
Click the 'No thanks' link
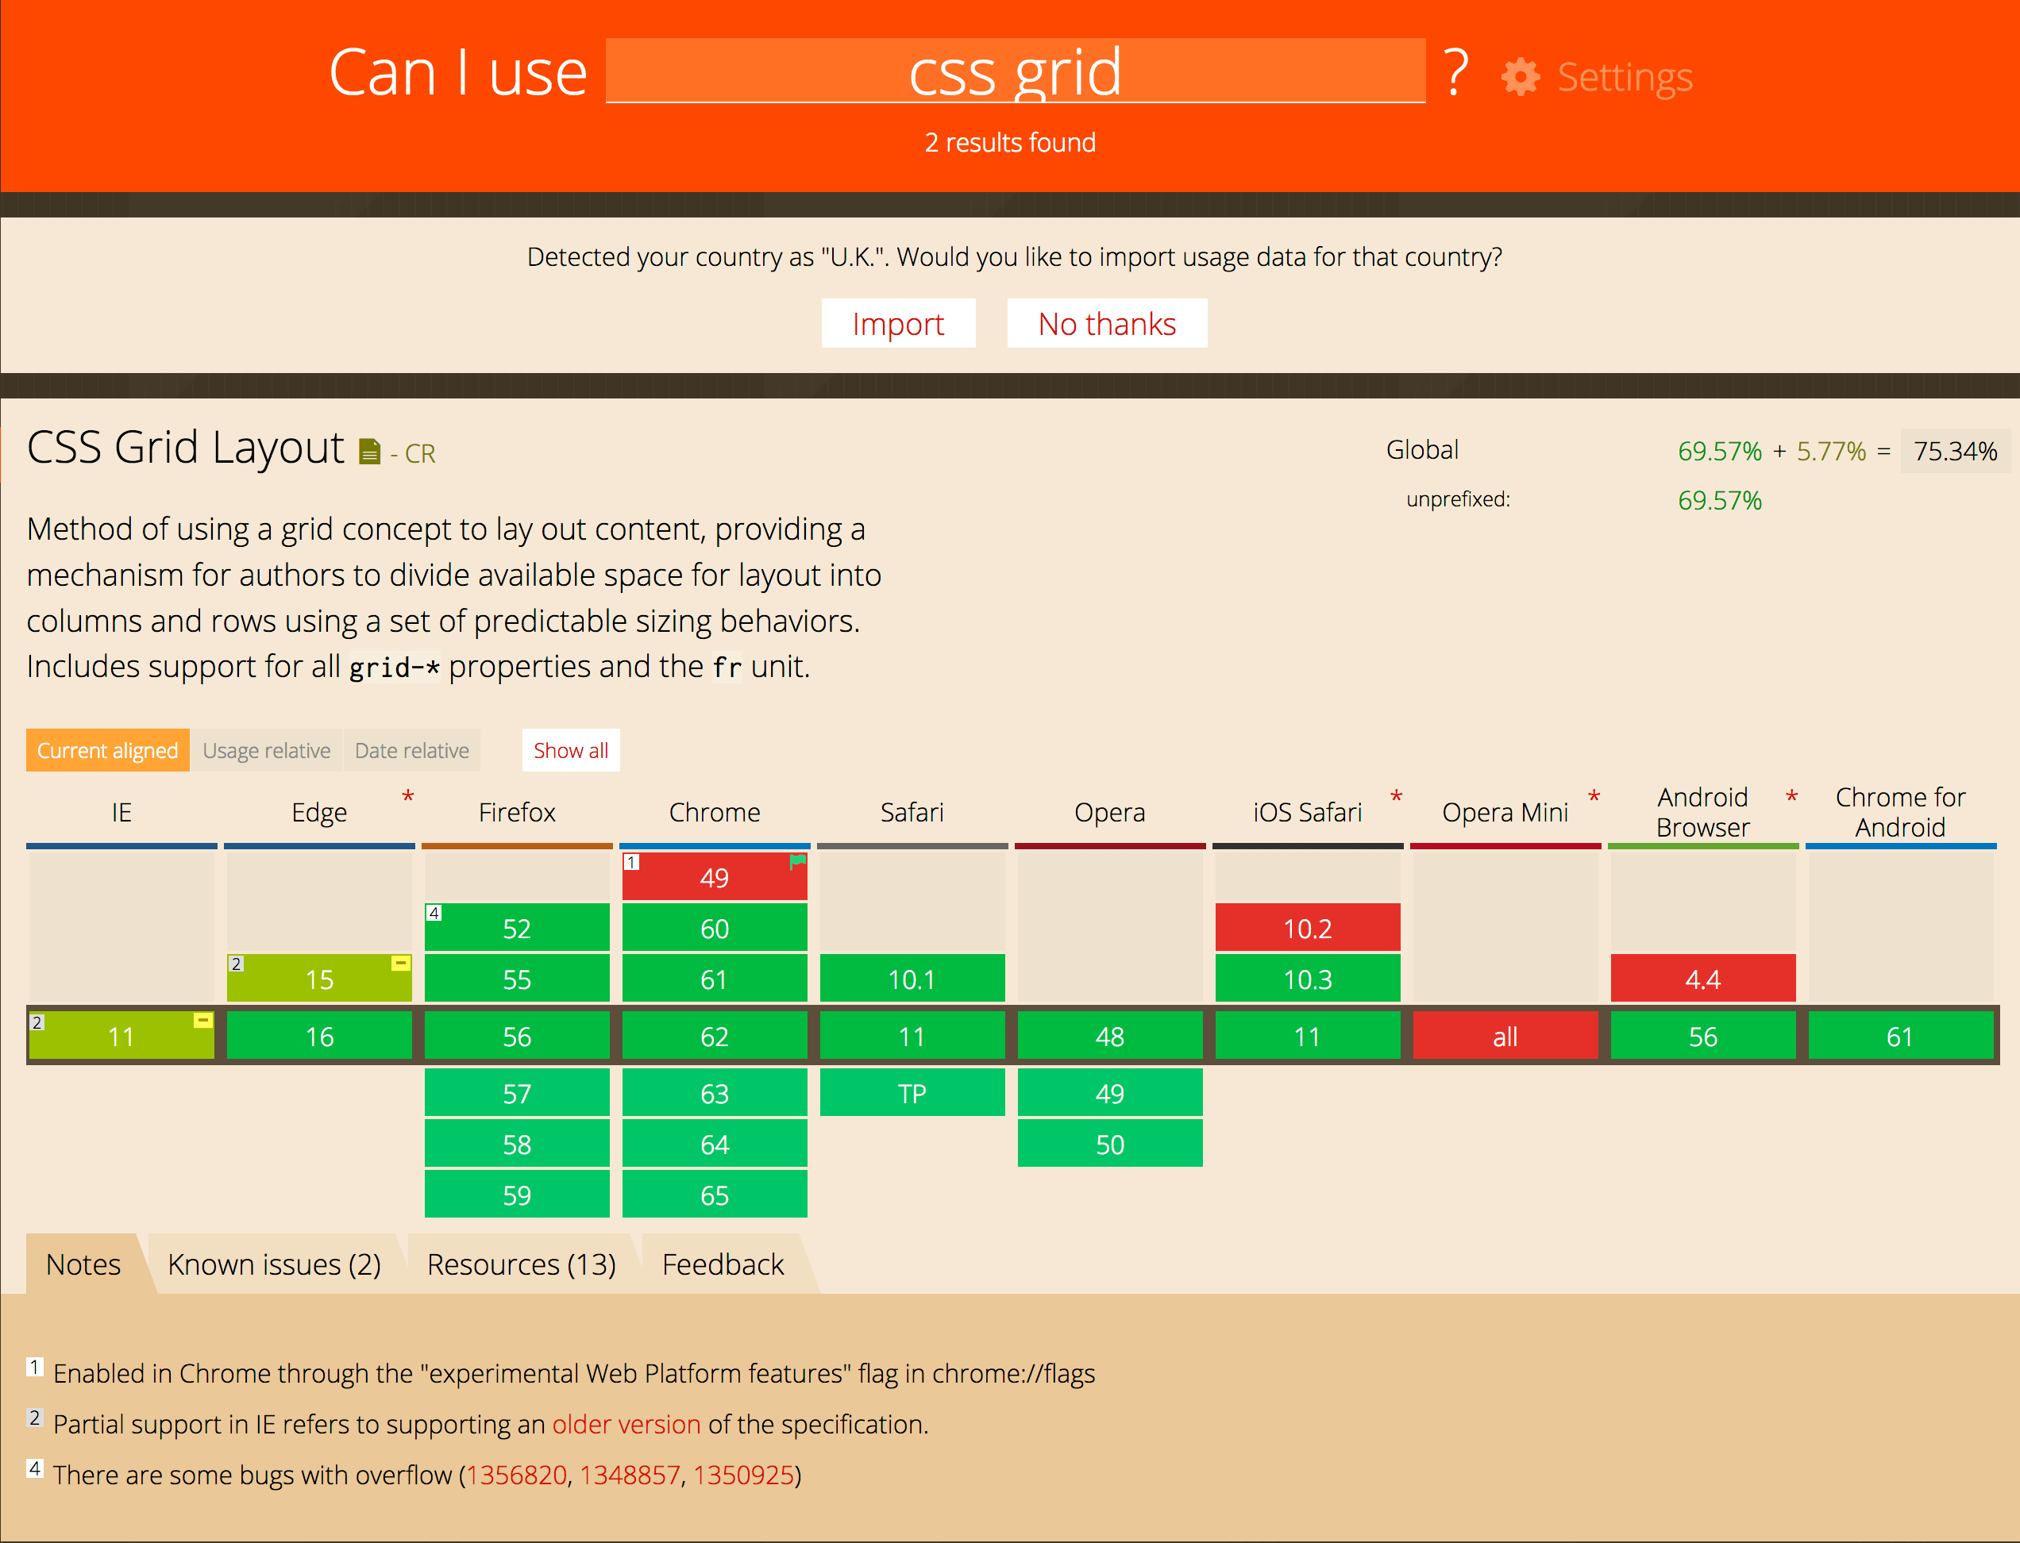1111,321
